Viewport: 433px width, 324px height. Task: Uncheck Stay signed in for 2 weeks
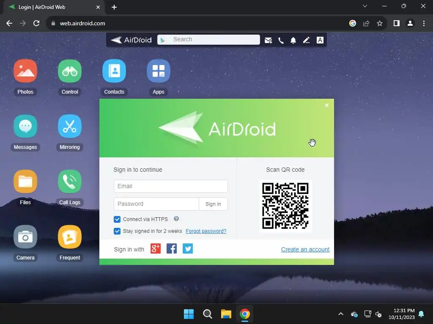tap(117, 231)
